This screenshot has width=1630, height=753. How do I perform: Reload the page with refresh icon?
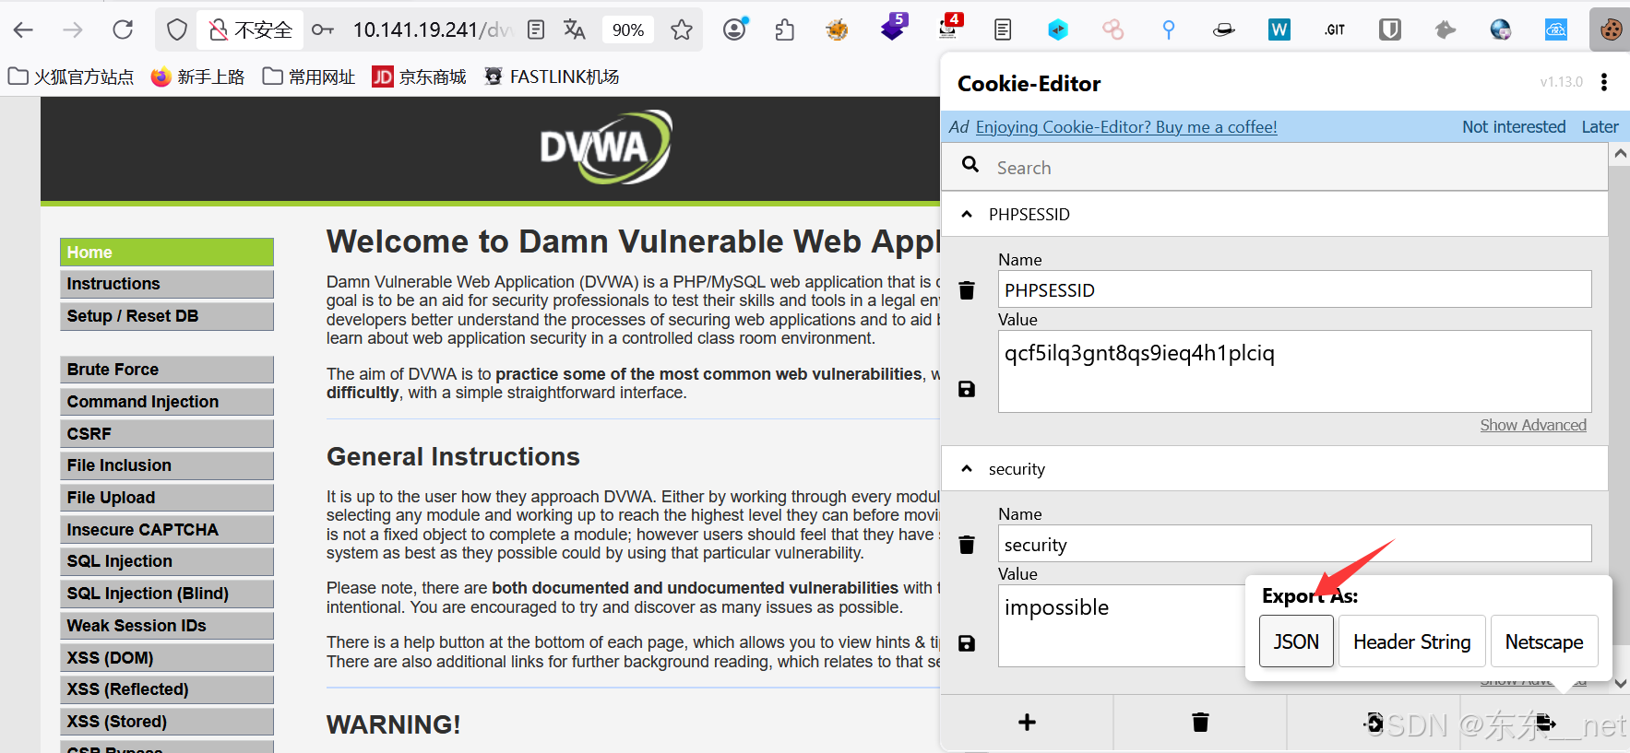pos(123,30)
